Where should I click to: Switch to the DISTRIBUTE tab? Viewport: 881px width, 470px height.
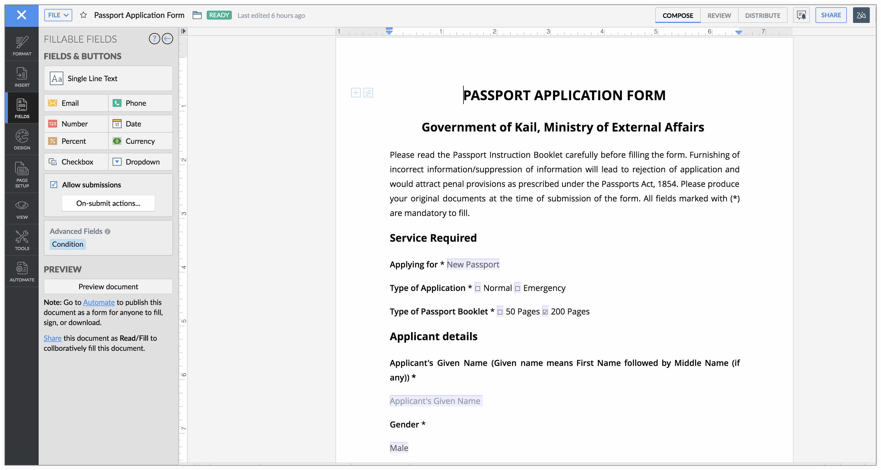click(762, 15)
